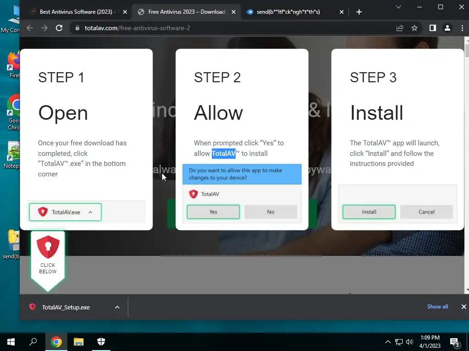Go forward to the next page
Screen dimensions: 469x351
point(44,28)
